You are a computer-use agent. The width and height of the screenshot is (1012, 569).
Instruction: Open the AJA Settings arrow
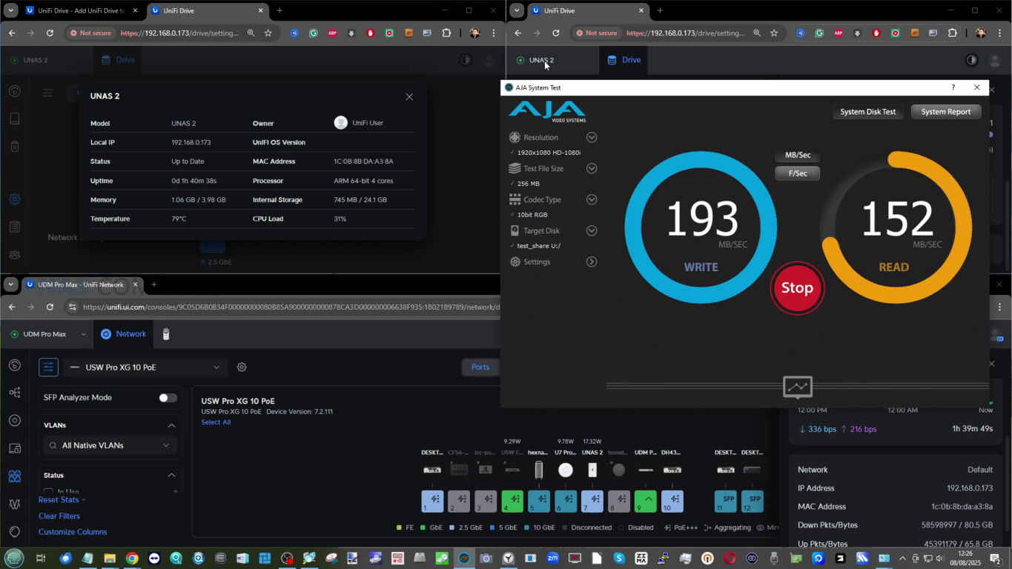[x=592, y=262]
